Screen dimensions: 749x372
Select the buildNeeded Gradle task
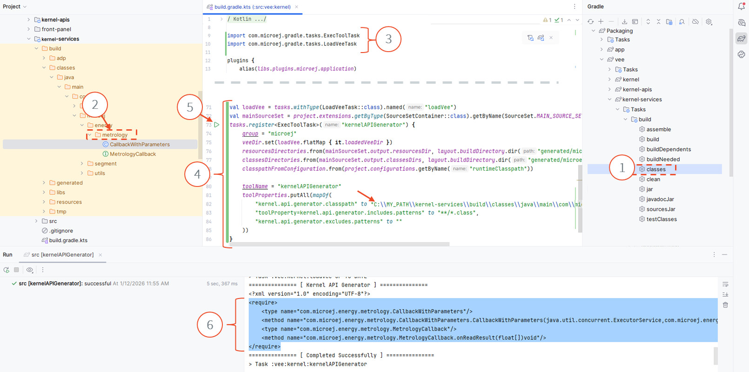[x=662, y=159]
